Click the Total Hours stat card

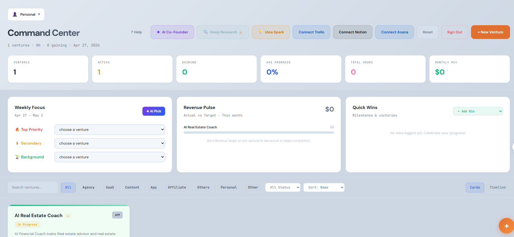point(385,69)
